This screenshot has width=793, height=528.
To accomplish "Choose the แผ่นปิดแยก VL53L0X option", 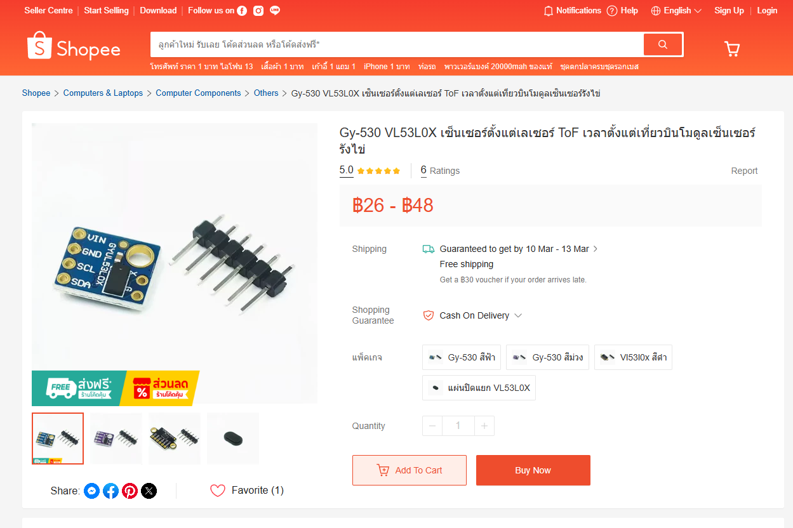I will (479, 388).
